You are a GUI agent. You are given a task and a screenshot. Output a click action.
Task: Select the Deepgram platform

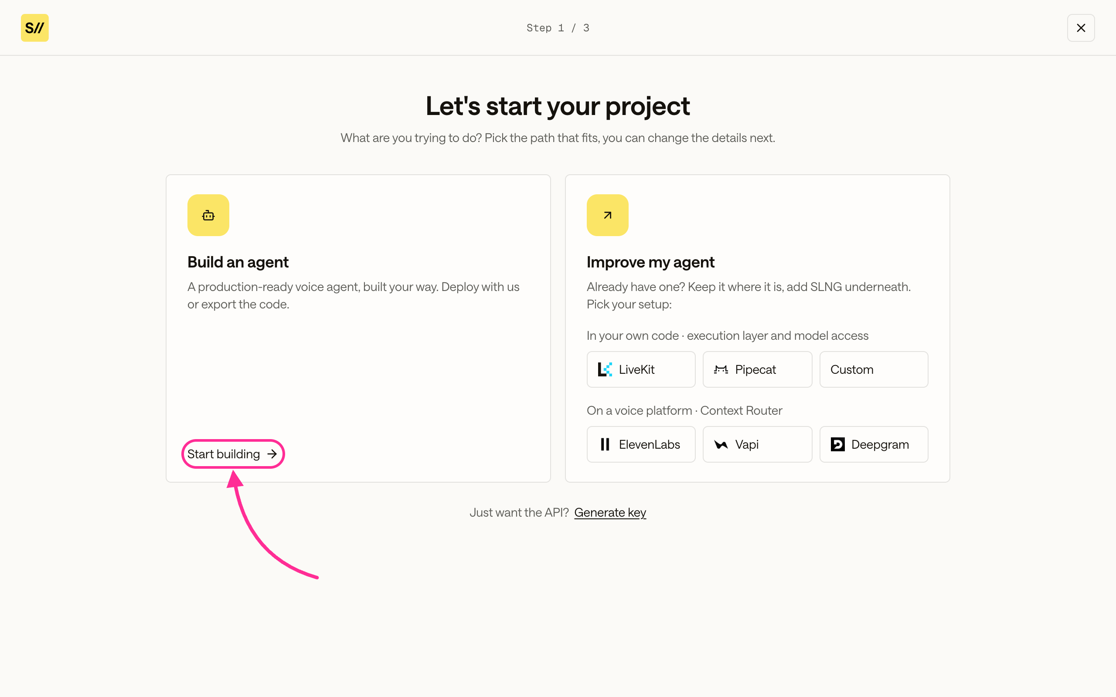point(874,444)
